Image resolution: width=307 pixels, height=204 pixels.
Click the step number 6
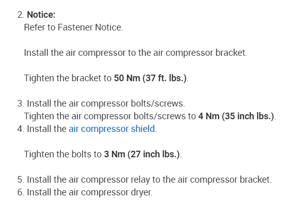click(19, 192)
